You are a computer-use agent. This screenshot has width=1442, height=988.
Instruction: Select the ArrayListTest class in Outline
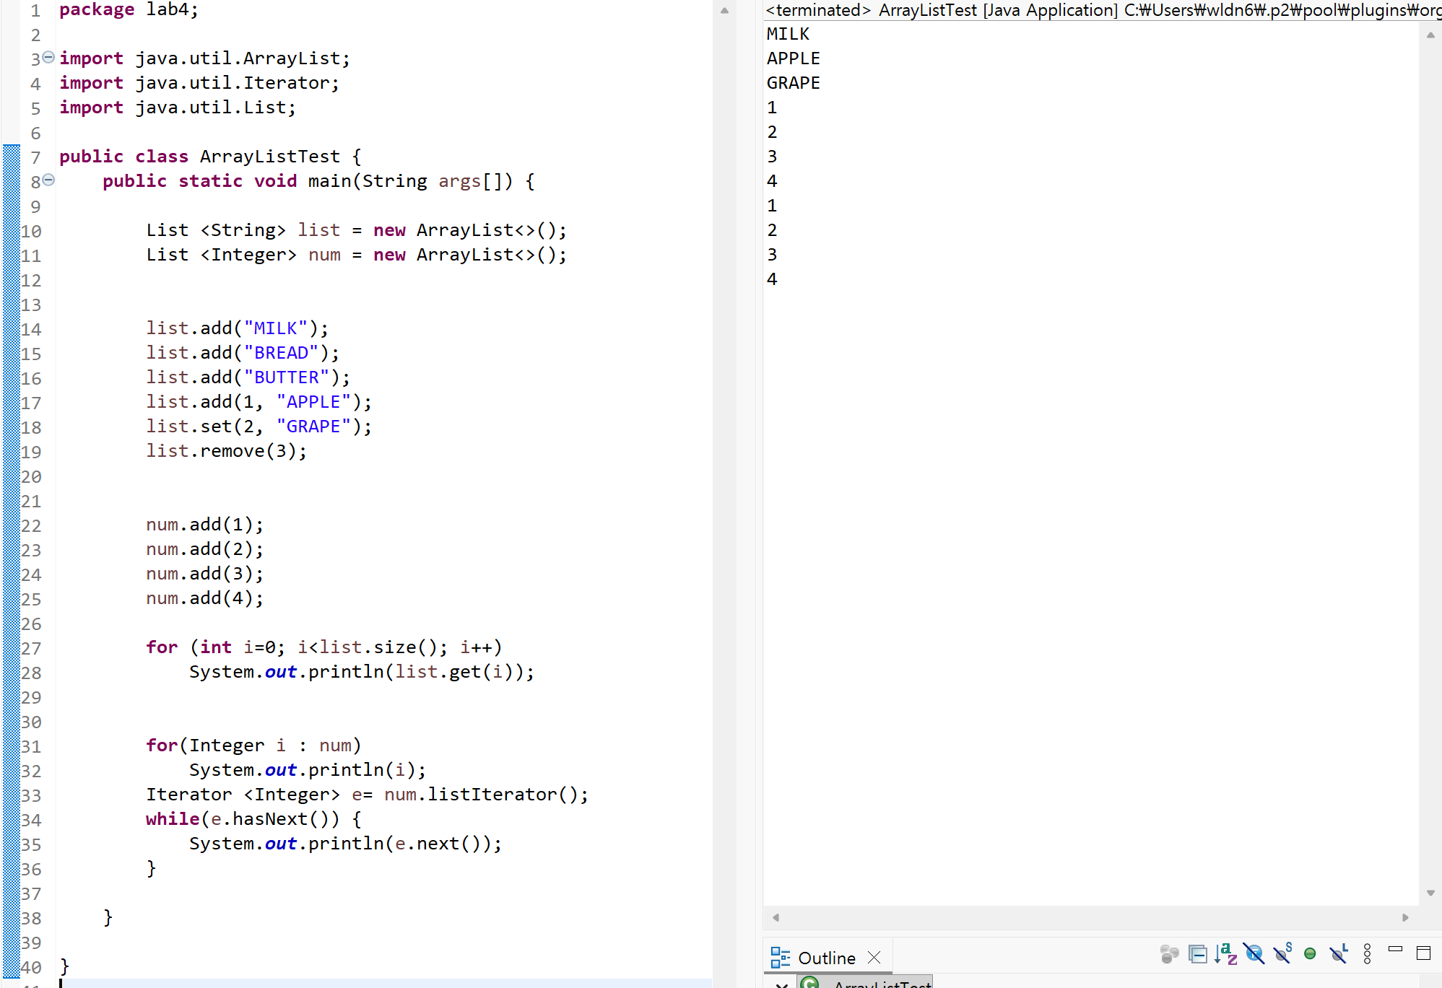882,984
